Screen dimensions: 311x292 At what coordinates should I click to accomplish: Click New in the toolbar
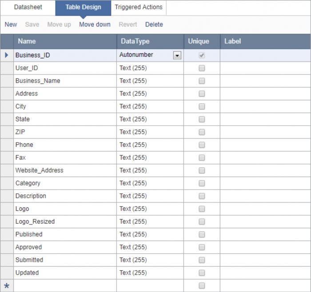coord(11,24)
